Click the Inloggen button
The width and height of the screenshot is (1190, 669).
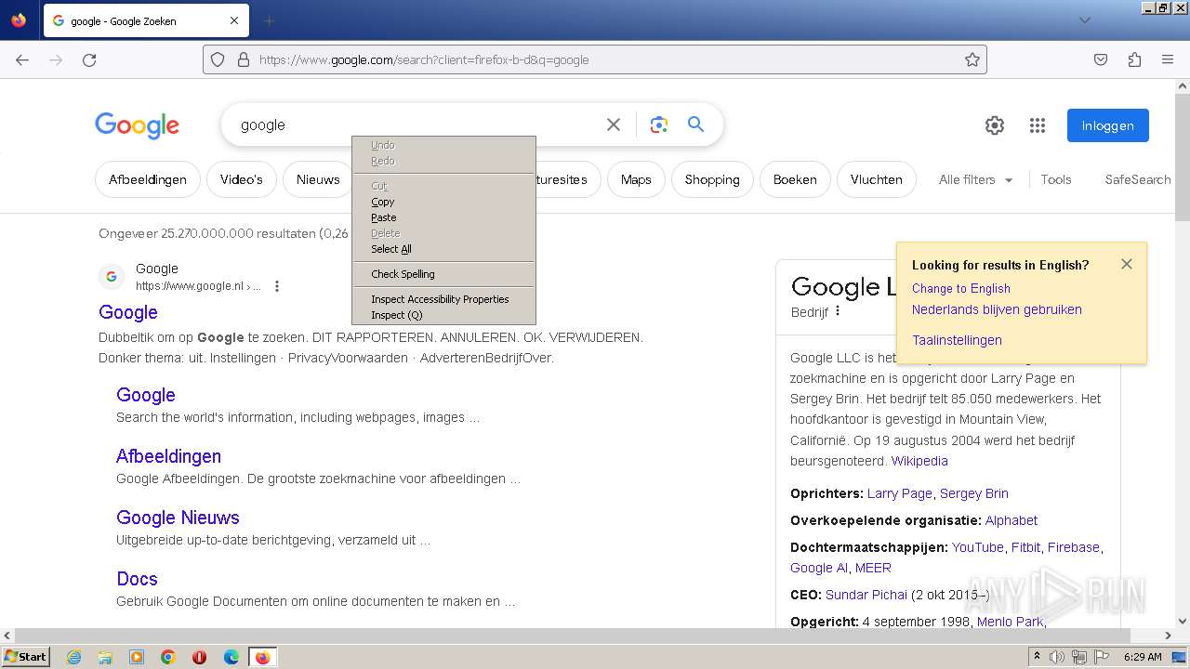[x=1107, y=125]
